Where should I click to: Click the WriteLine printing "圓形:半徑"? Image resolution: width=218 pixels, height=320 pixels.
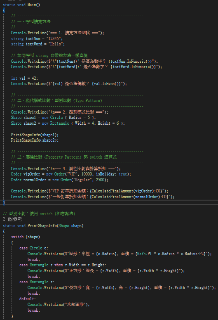tap(120, 254)
